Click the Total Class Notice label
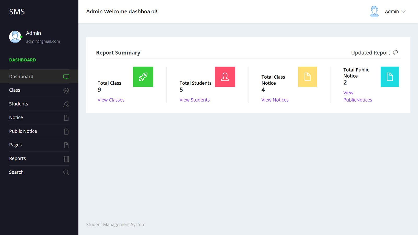Image resolution: width=418 pixels, height=235 pixels. pos(273,80)
